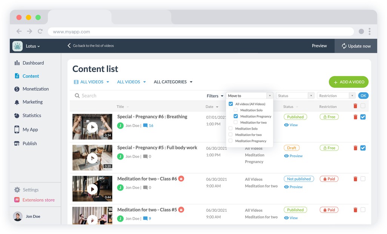Click the Statistics pie chart icon

coord(17,116)
